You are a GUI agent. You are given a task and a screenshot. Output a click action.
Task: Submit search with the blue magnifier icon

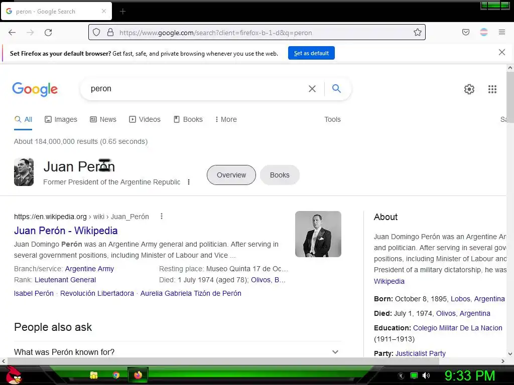(336, 88)
